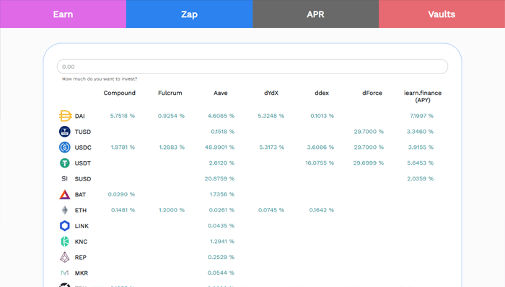Select the LINK row label
This screenshot has height=287, width=505.
click(82, 226)
